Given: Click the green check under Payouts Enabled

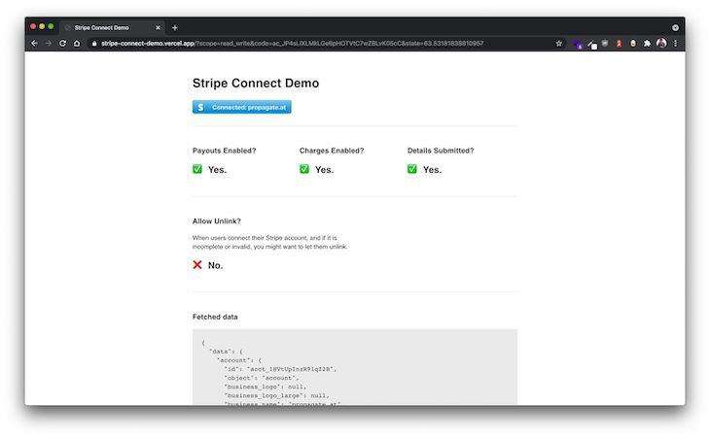Looking at the screenshot, I should 197,169.
